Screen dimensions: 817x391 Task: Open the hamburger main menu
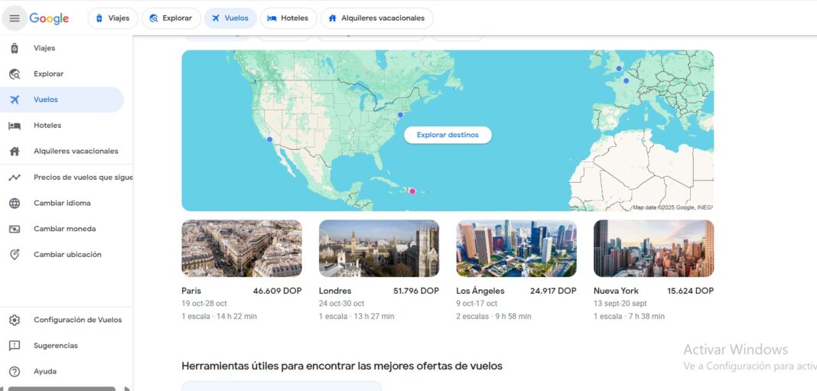pyautogui.click(x=15, y=18)
